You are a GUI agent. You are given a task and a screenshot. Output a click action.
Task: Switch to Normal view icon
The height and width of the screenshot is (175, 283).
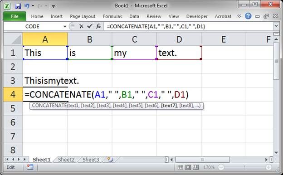180,167
